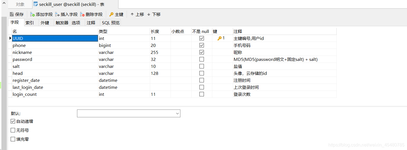Click the length 32 cell for password
Screen dimensions: 407x150
pos(160,59)
